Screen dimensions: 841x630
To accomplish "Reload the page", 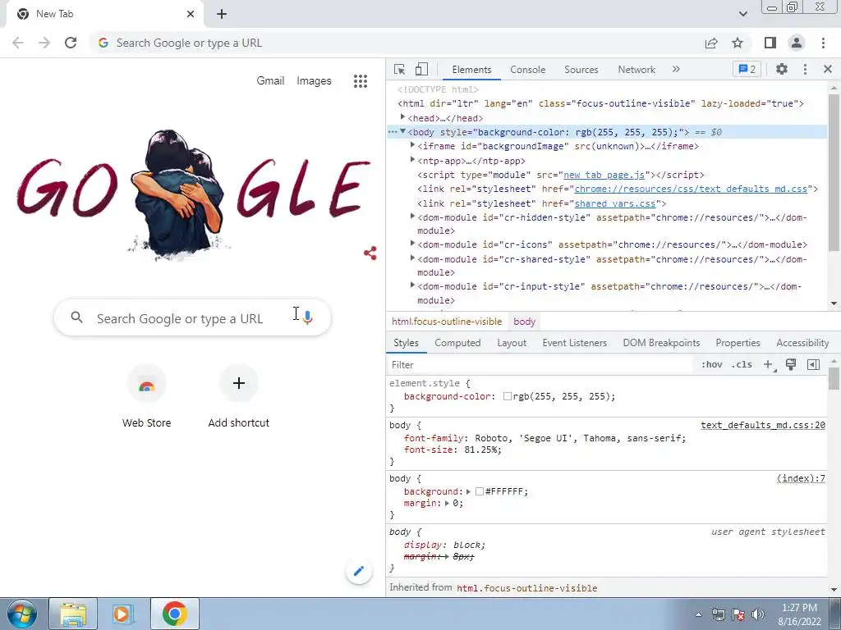I will click(x=71, y=43).
